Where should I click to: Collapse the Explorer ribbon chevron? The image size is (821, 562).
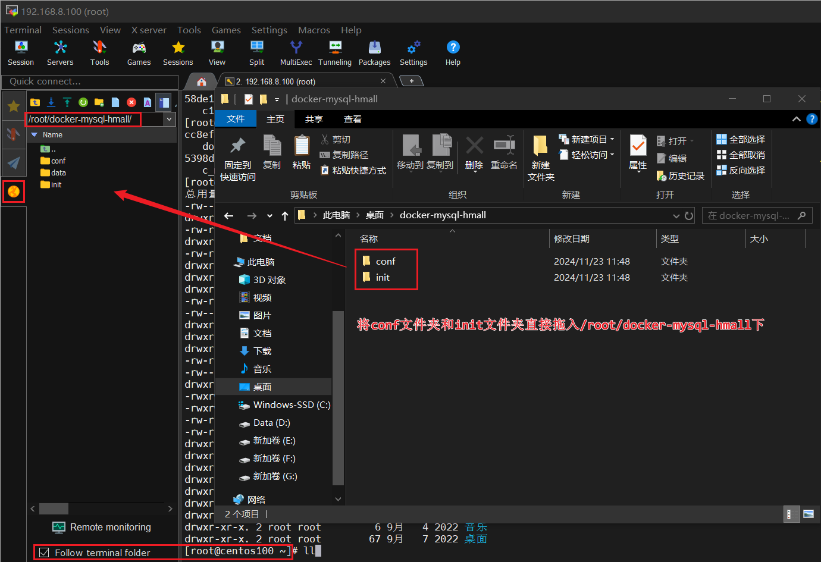796,119
